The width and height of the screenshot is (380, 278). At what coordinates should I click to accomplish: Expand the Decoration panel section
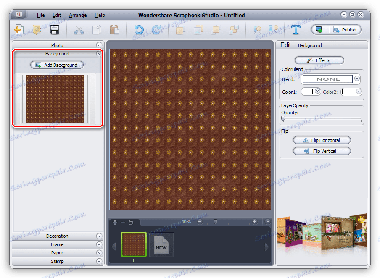tap(99, 236)
